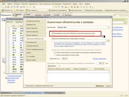Screen dimensions: 129x97
Task: Select Выплата зарплаты settings section
Action: (35, 32)
